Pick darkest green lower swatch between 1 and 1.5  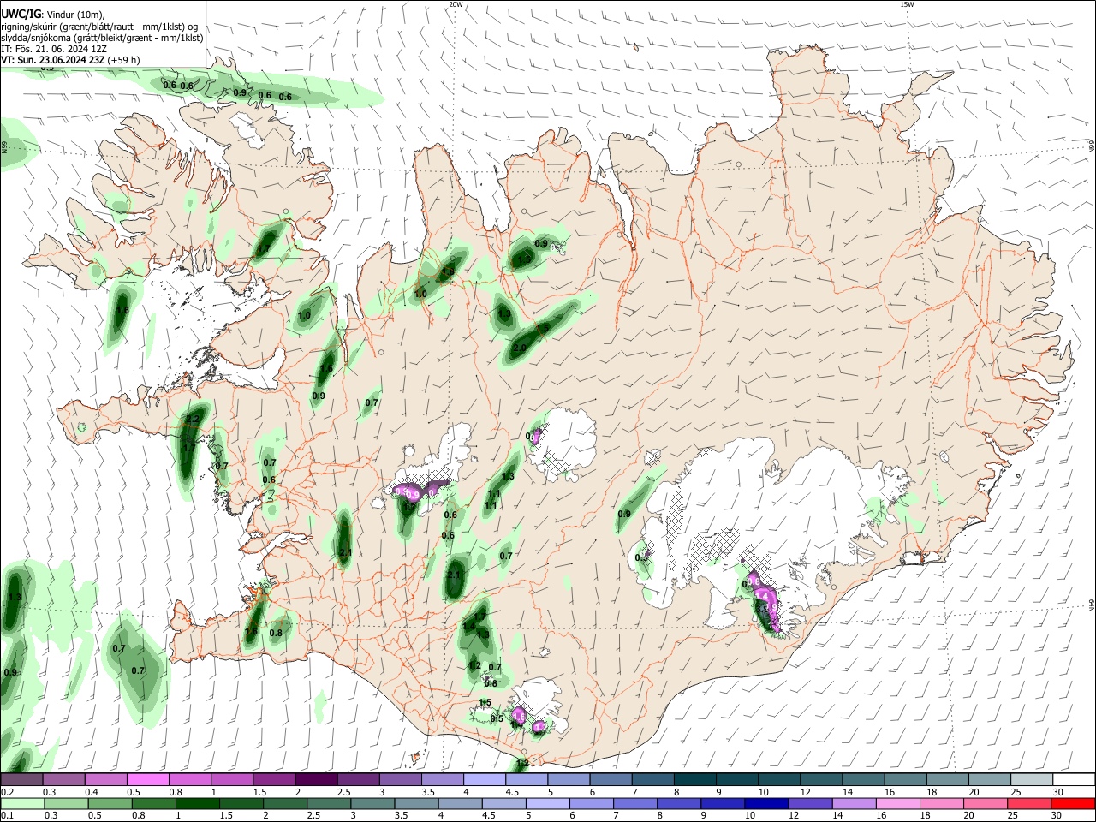click(x=198, y=803)
